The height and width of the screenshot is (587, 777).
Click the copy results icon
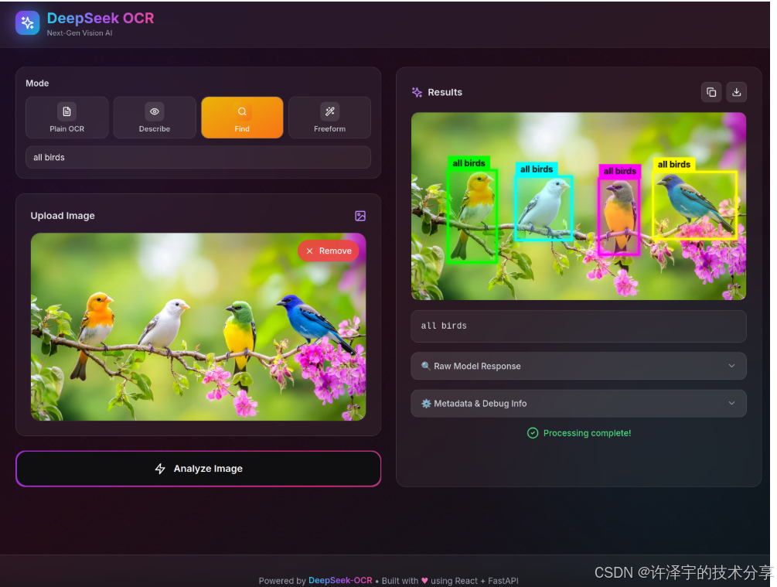pyautogui.click(x=711, y=91)
